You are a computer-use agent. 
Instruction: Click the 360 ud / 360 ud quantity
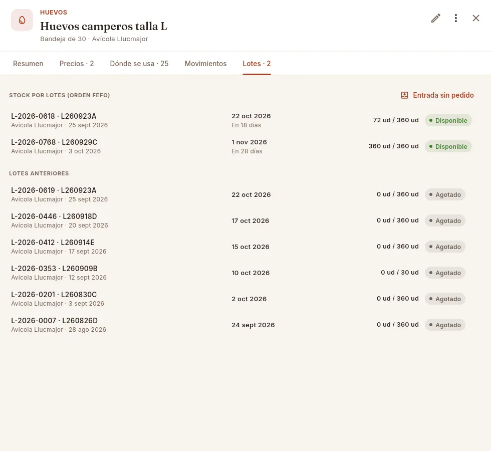tap(394, 146)
